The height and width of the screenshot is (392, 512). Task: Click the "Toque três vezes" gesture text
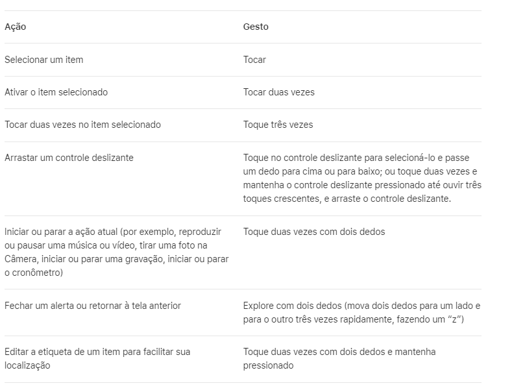[278, 125]
